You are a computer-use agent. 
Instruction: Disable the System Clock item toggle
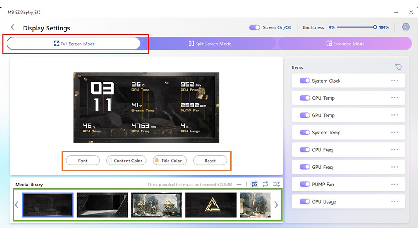pyautogui.click(x=304, y=81)
